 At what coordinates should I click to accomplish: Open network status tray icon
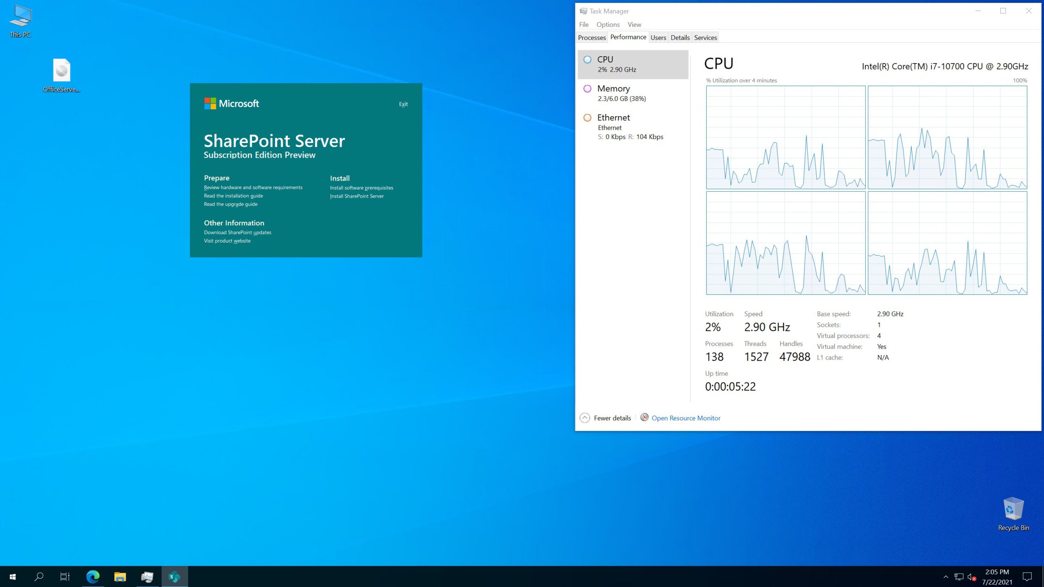959,577
